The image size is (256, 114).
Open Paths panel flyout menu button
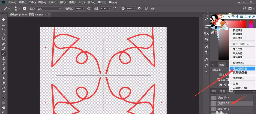pyautogui.click(x=254, y=91)
